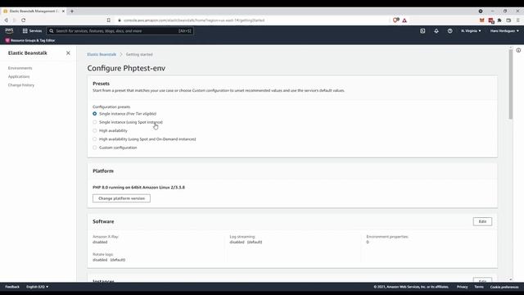Open the MetaMask fox extension icon
The image size is (524, 295).
tap(481, 20)
